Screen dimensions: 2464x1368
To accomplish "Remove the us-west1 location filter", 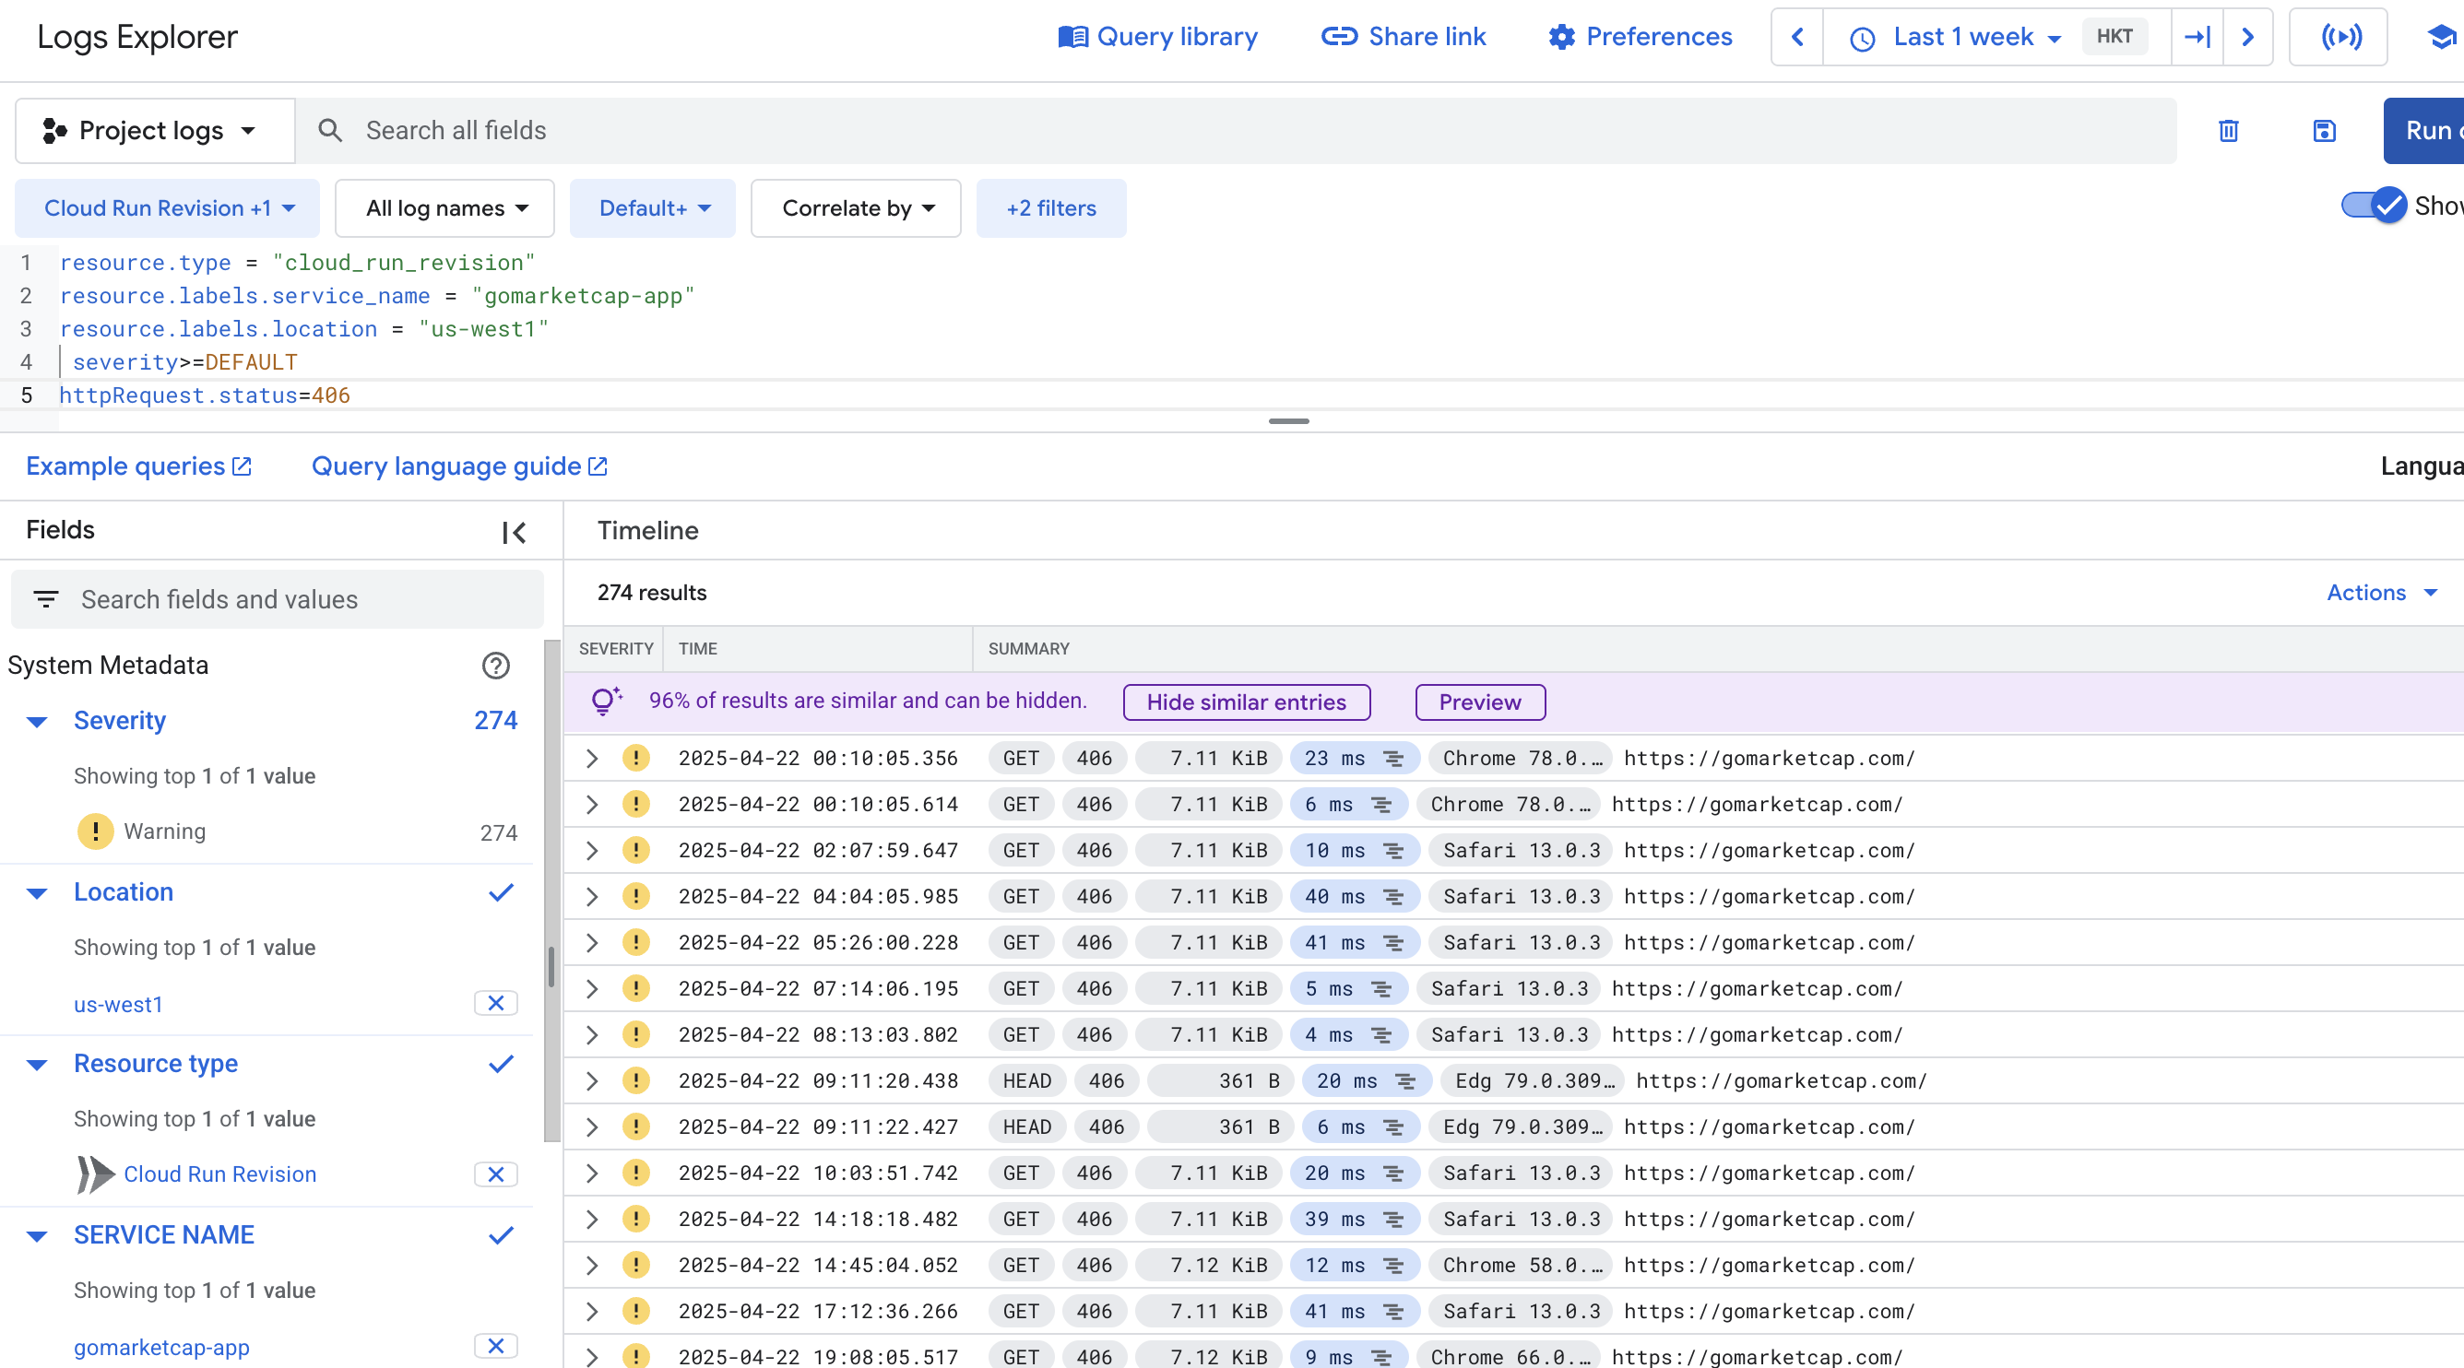I will (495, 1003).
